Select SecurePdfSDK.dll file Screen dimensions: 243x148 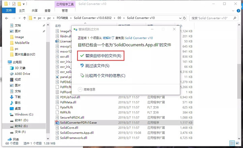coord(72,118)
